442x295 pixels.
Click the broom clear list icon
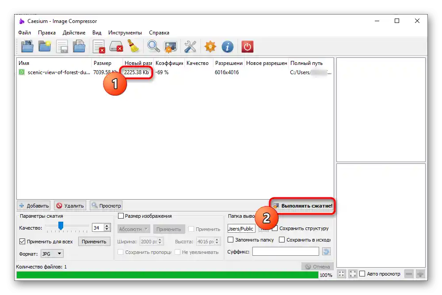[x=133, y=46]
